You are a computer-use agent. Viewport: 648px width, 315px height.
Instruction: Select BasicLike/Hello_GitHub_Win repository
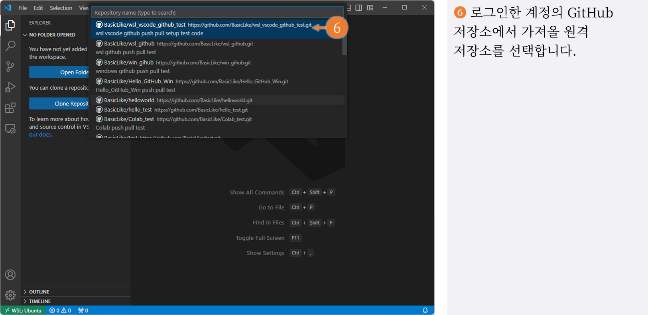(x=217, y=85)
